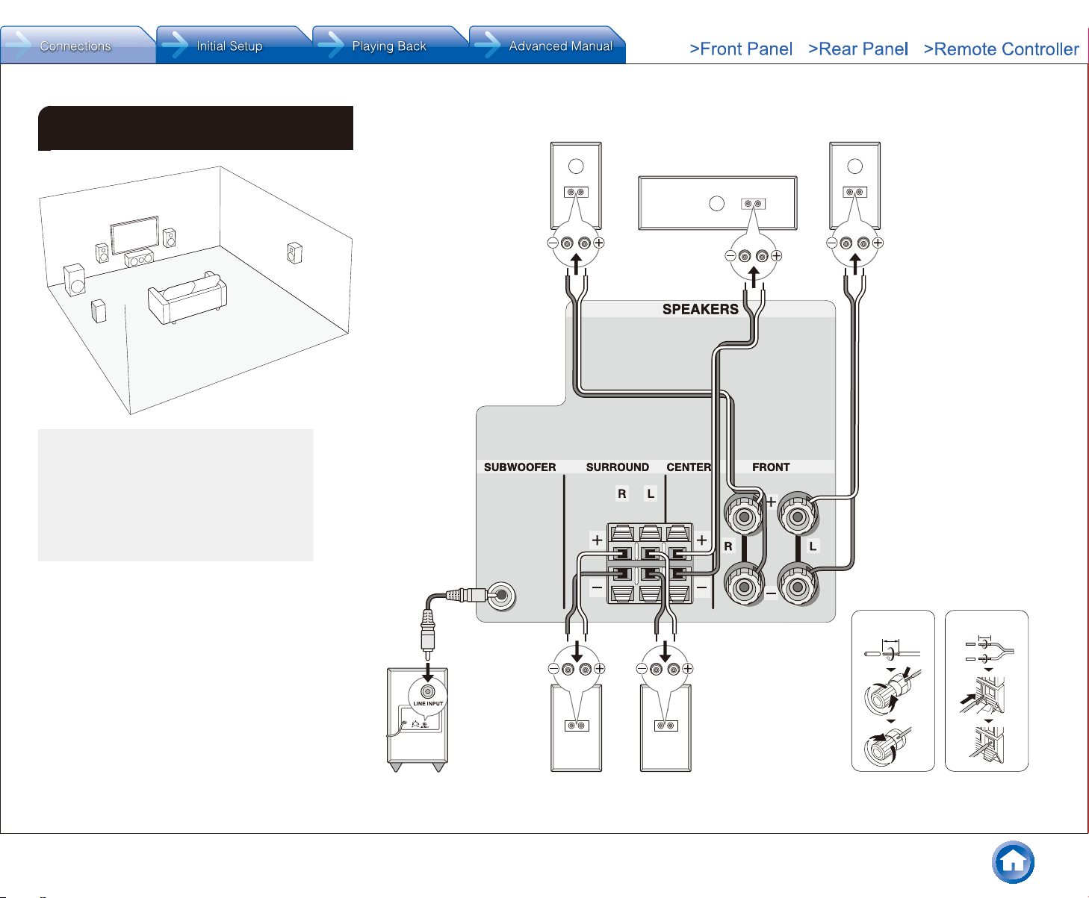Viewport: 1089px width, 898px height.
Task: Click the surround spring-clip terminal block
Action: click(x=650, y=564)
